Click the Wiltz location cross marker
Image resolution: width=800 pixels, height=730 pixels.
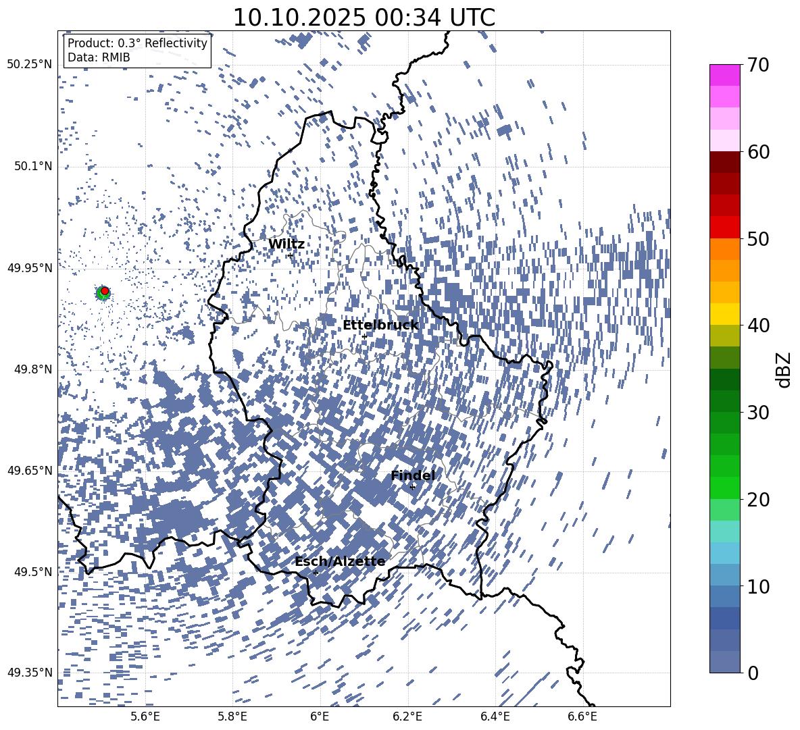click(x=291, y=255)
